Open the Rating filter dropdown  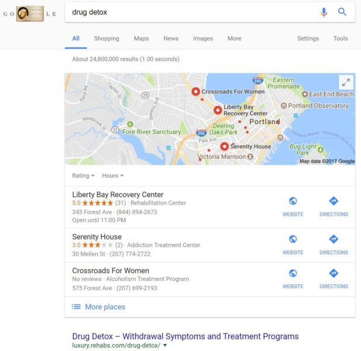(x=83, y=175)
